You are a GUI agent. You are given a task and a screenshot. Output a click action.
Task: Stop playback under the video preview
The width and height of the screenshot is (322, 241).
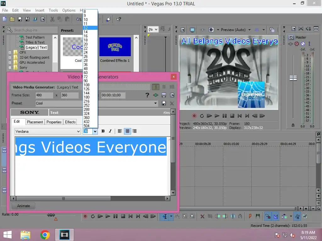(x=232, y=116)
